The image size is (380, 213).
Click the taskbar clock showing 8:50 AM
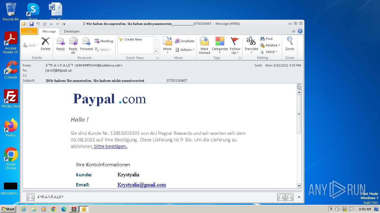365,209
